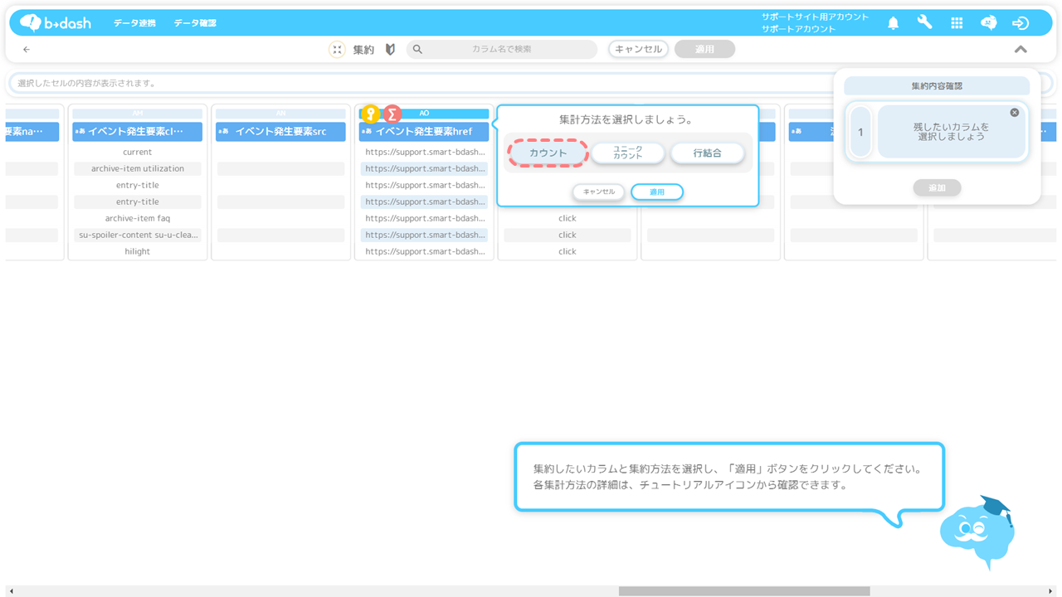Open the notifications bell
This screenshot has height=597, width=1062.
point(893,23)
